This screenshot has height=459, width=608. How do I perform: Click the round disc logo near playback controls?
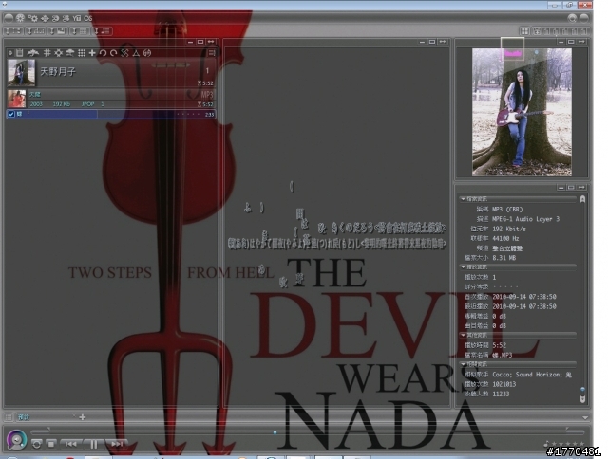[17, 440]
